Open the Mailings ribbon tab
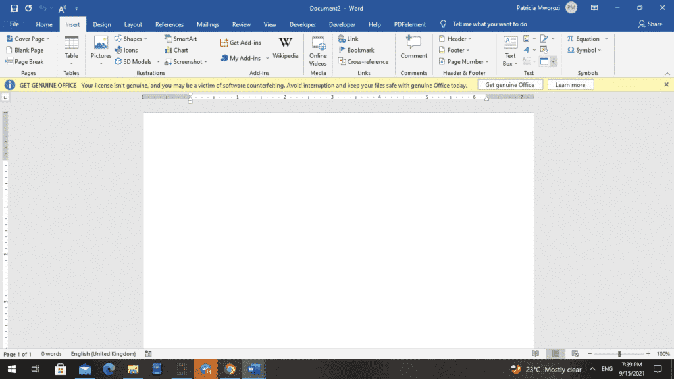Viewport: 674px width, 379px height. [x=208, y=24]
